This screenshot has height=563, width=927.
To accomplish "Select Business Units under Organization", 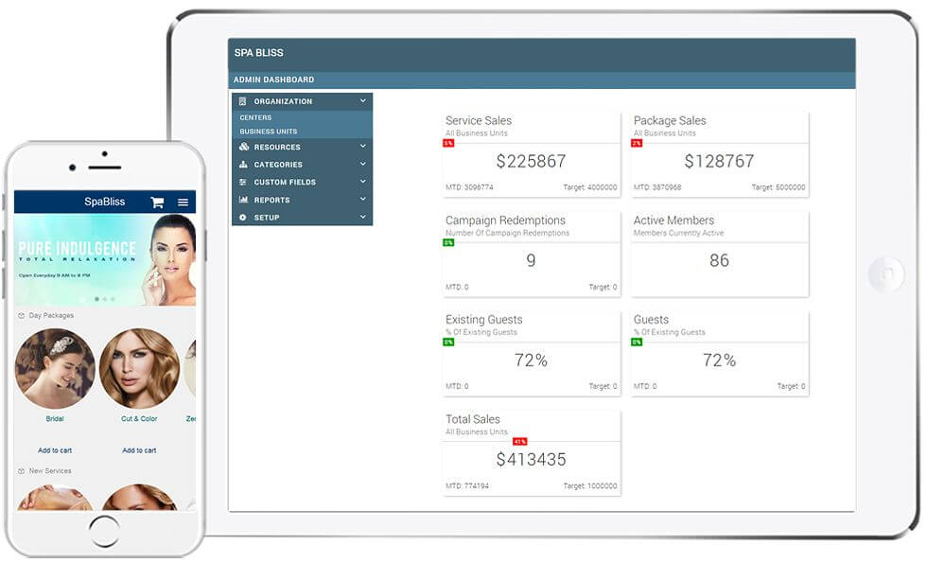I will pyautogui.click(x=268, y=132).
